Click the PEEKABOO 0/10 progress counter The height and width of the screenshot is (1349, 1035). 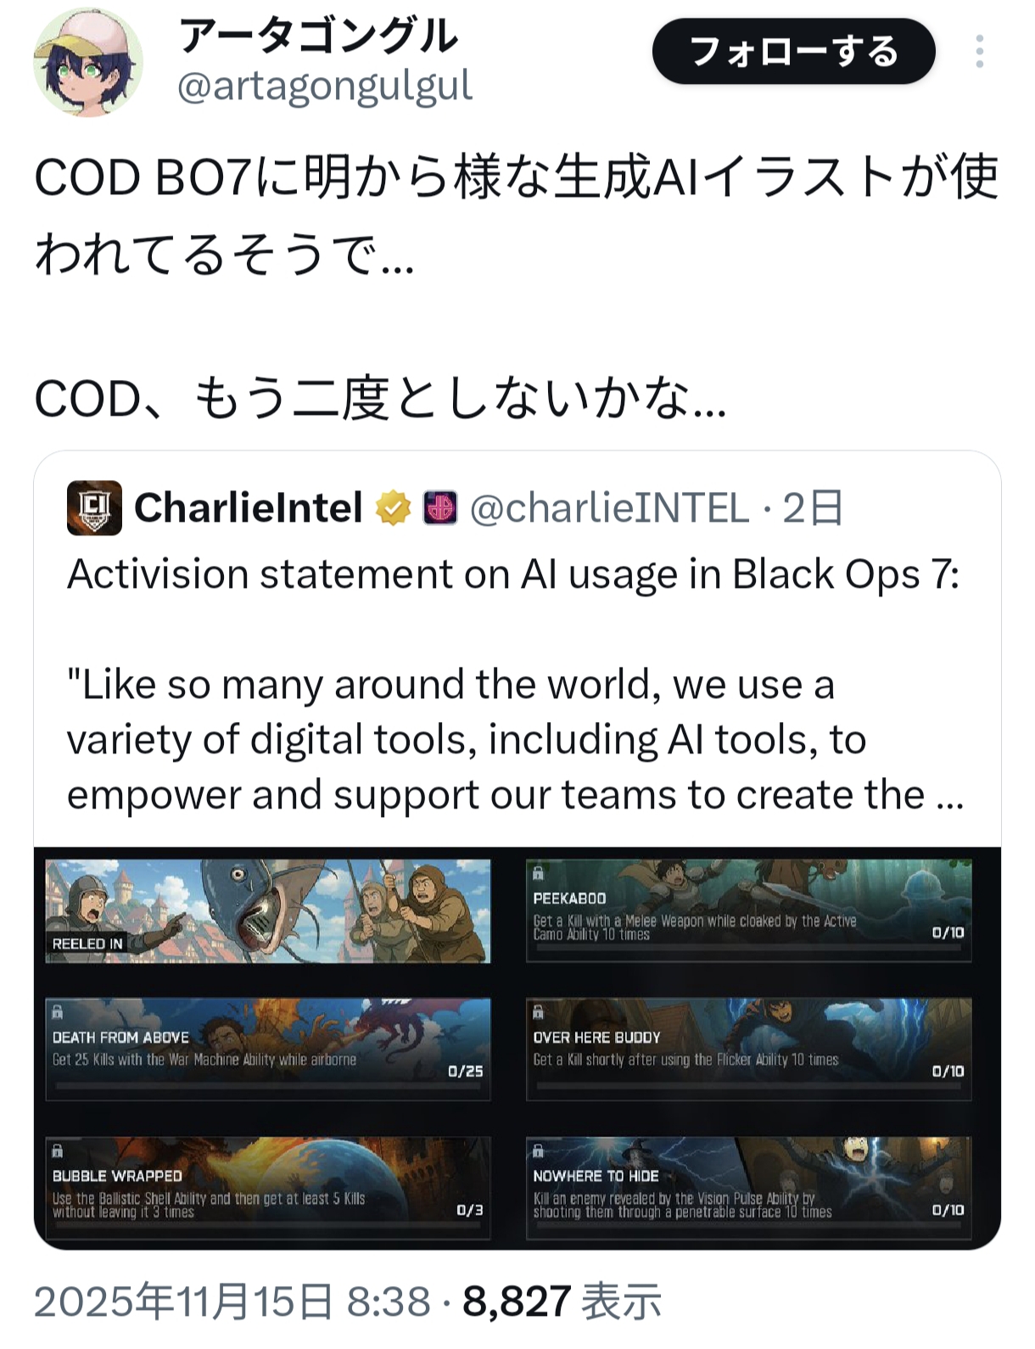coord(948,932)
